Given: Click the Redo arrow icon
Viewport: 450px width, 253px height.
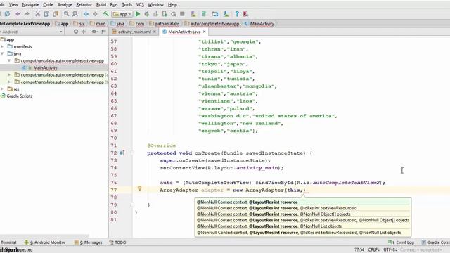Looking at the screenshot, I should (x=27, y=14).
